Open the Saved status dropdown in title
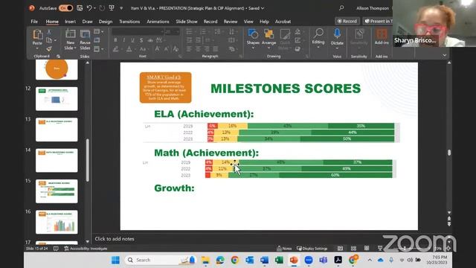This screenshot has height=268, width=476. [263, 8]
